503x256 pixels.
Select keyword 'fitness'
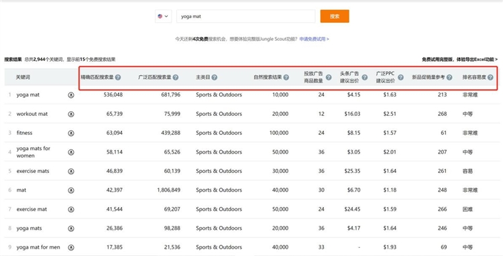click(x=24, y=133)
